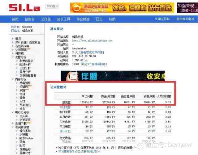Select 屏幕色彩 under 访问者信息
This screenshot has width=198, height=155.
(25, 149)
